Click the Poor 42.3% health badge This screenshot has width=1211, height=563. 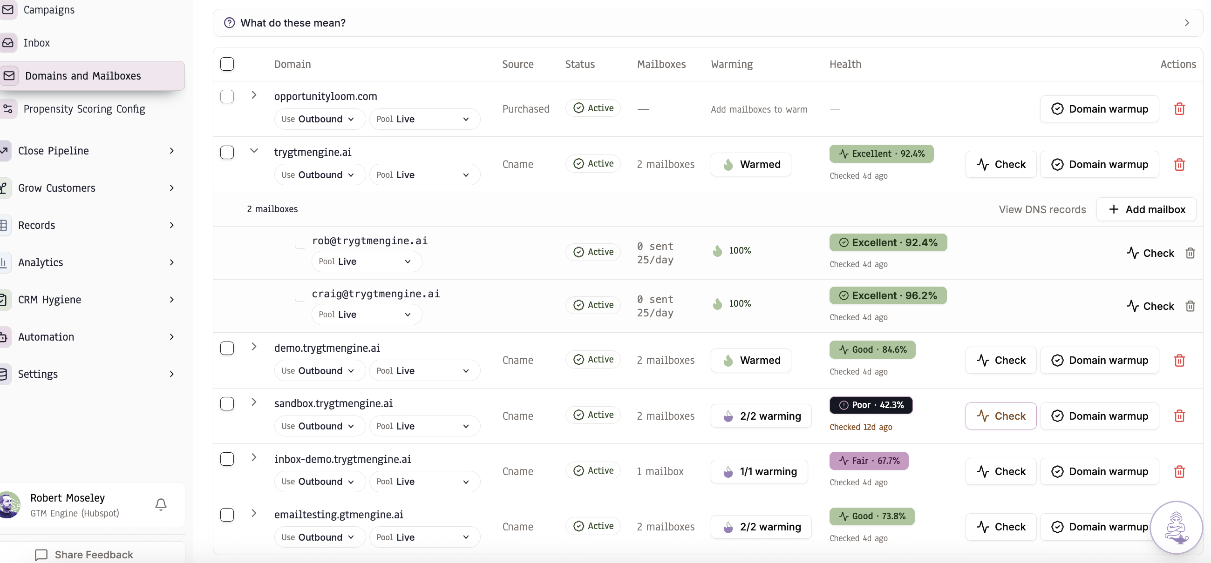point(871,405)
